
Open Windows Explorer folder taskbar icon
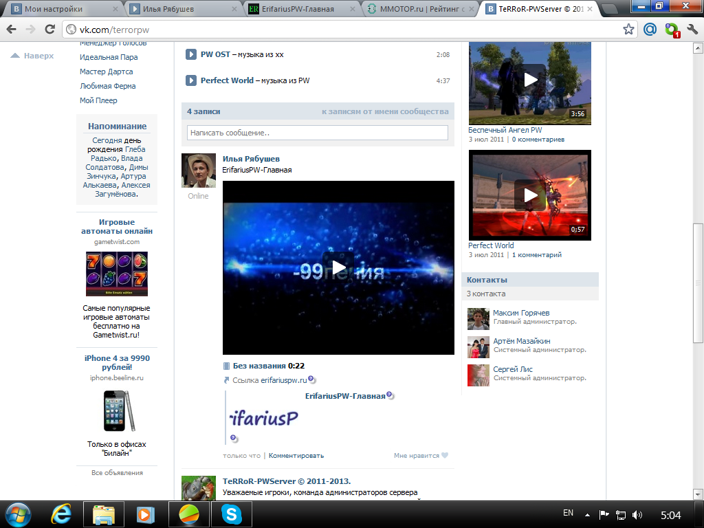(x=104, y=514)
